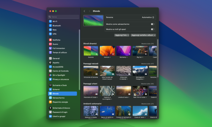This screenshot has width=212, height=127.
Task: Click the Schermata di blocco icon
Action: (50, 108)
